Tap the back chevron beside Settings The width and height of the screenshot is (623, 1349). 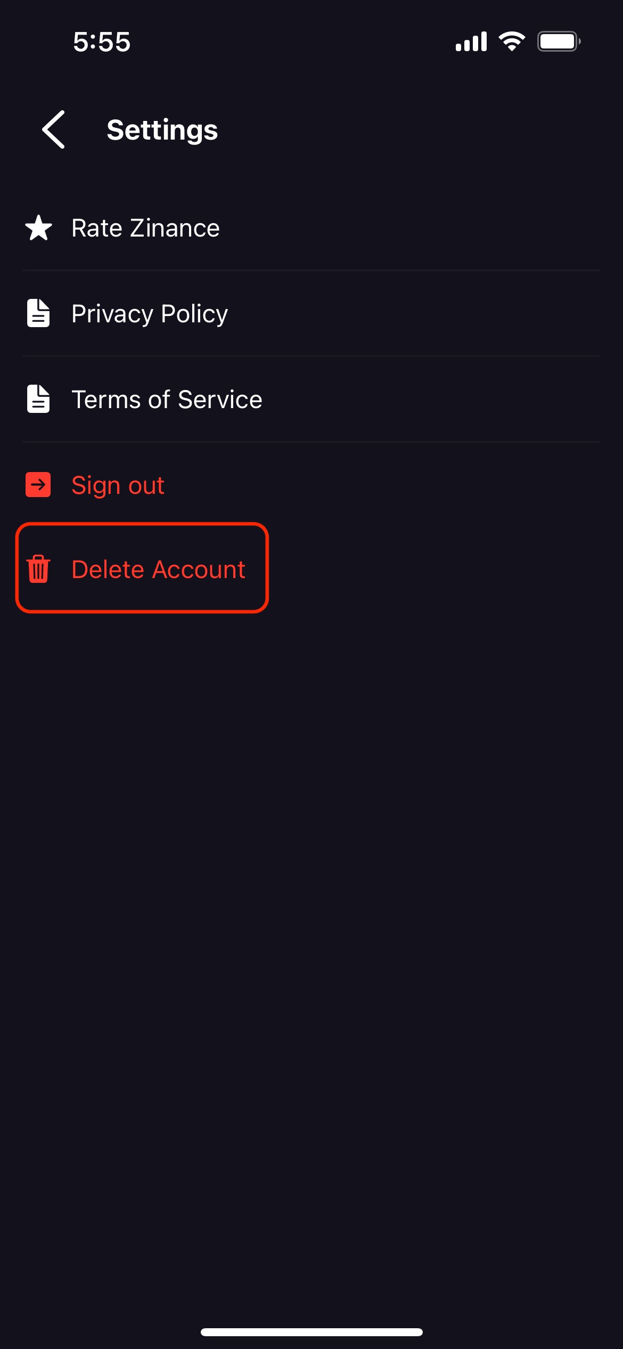(x=54, y=129)
